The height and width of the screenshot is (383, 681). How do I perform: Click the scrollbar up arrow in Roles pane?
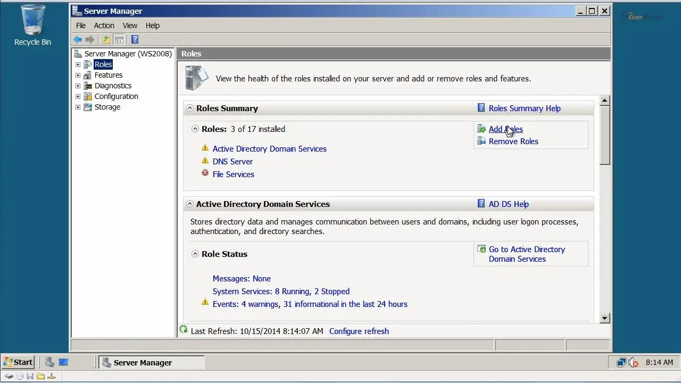coord(604,100)
